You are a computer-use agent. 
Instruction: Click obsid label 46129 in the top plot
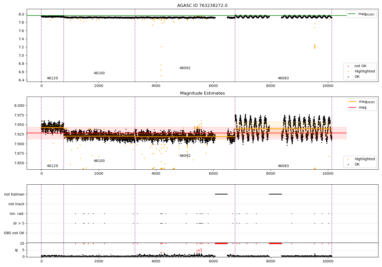pyautogui.click(x=52, y=78)
